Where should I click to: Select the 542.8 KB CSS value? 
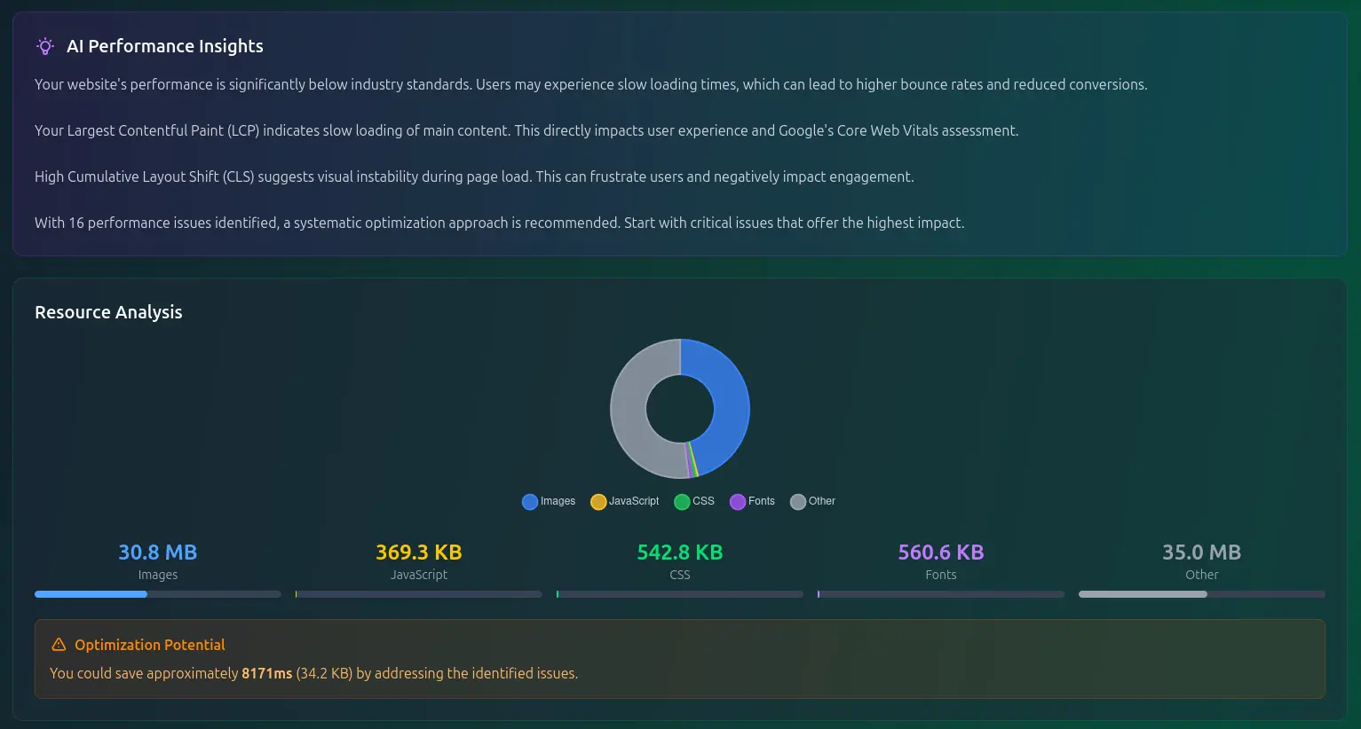click(x=680, y=553)
